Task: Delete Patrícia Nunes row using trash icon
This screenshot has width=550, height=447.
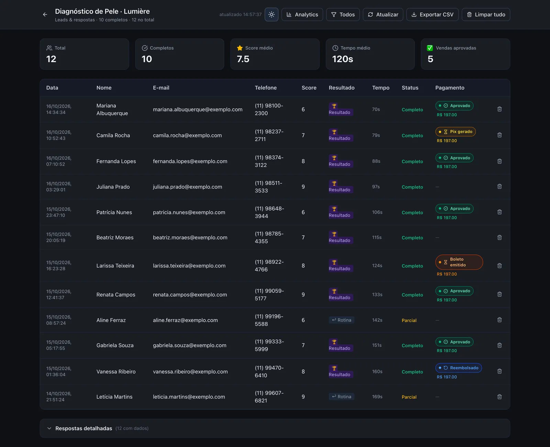Action: 499,212
